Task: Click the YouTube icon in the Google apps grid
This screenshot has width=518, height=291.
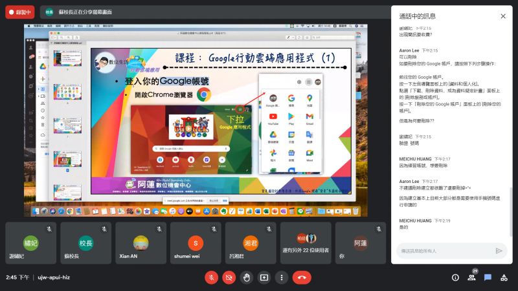Action: tap(273, 116)
